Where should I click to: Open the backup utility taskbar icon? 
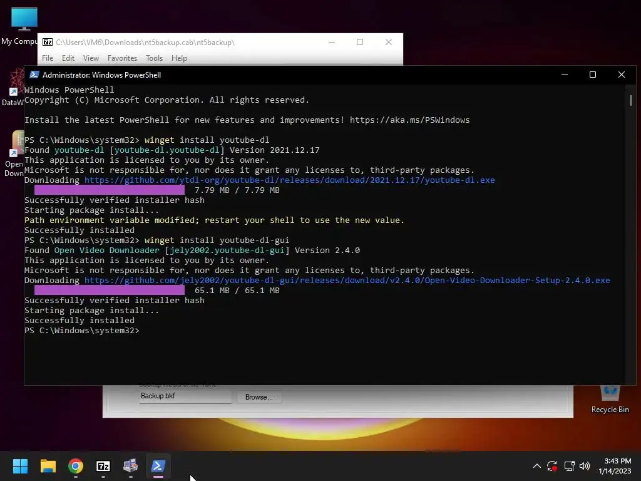coord(131,466)
